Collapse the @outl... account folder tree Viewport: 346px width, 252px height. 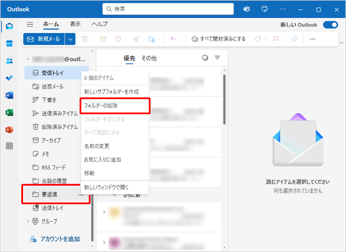(x=28, y=59)
